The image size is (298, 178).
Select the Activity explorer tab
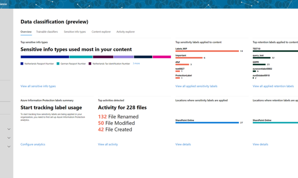point(125,32)
